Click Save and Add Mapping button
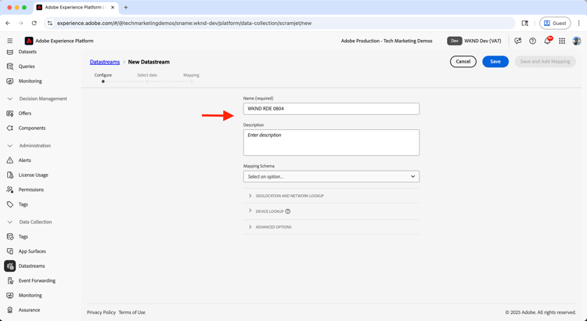 pos(545,61)
